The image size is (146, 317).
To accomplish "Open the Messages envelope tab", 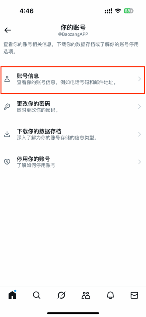I will pyautogui.click(x=134, y=295).
